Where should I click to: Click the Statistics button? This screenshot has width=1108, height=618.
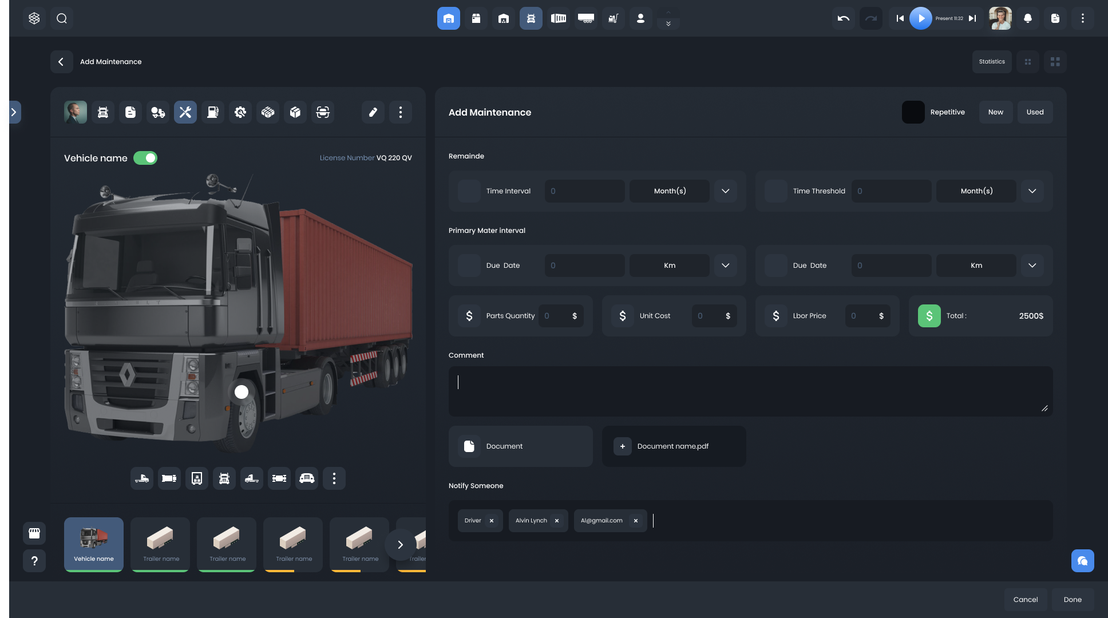click(x=992, y=62)
